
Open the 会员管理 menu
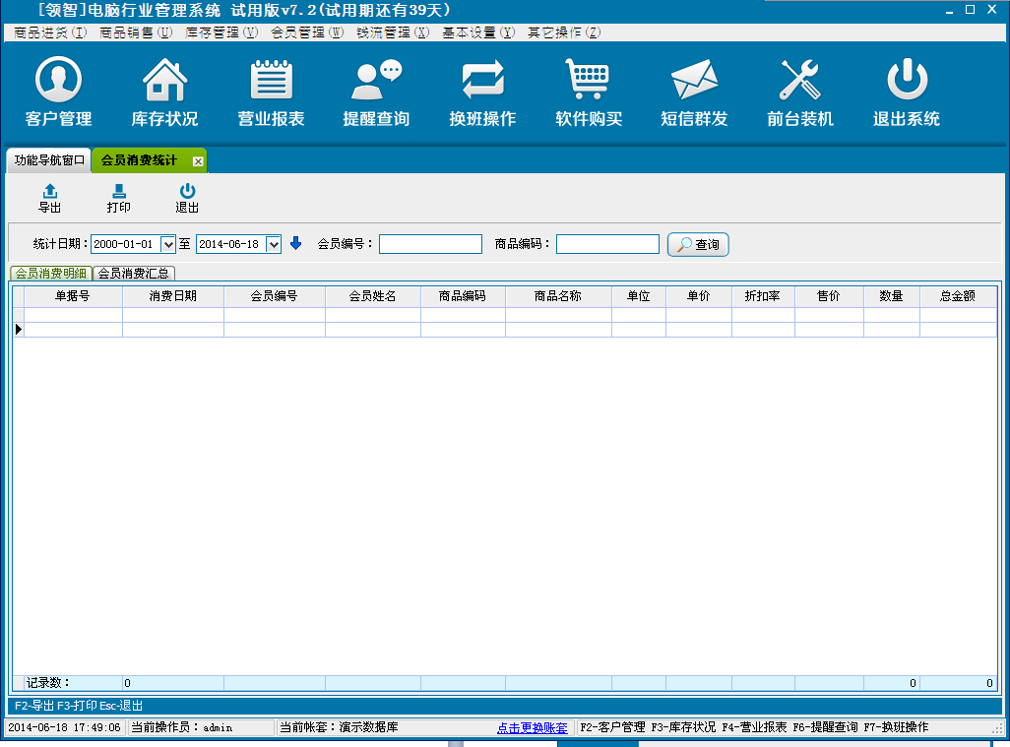point(306,32)
